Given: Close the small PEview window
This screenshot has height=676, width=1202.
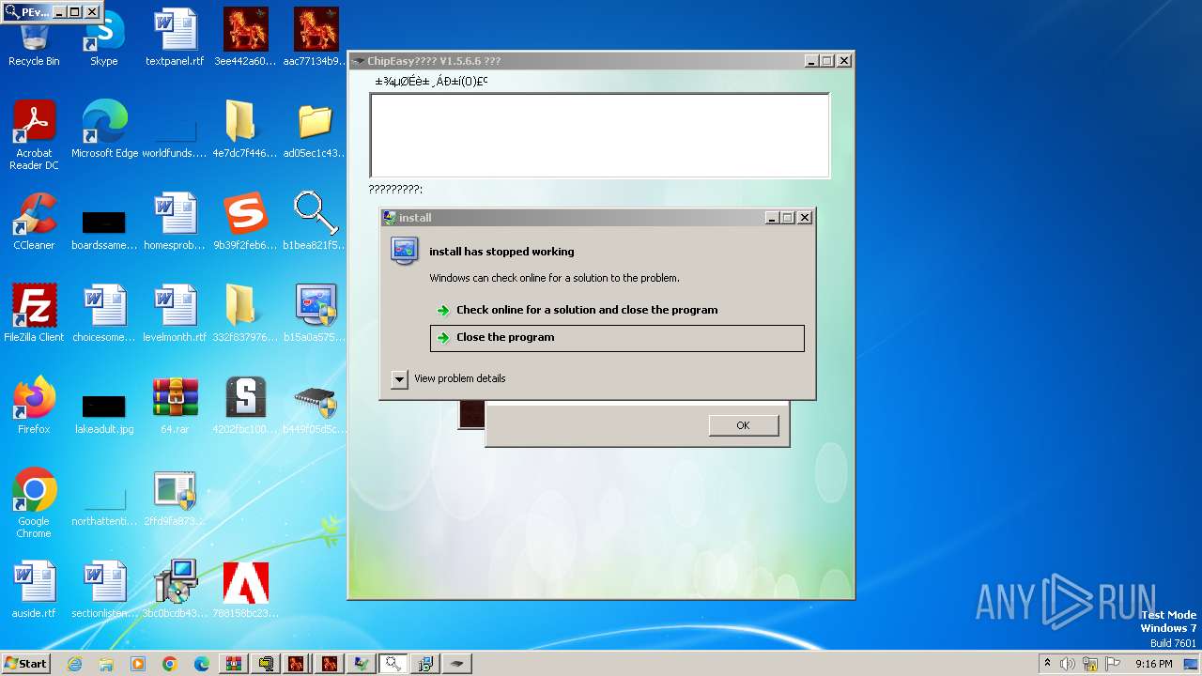Looking at the screenshot, I should (91, 12).
